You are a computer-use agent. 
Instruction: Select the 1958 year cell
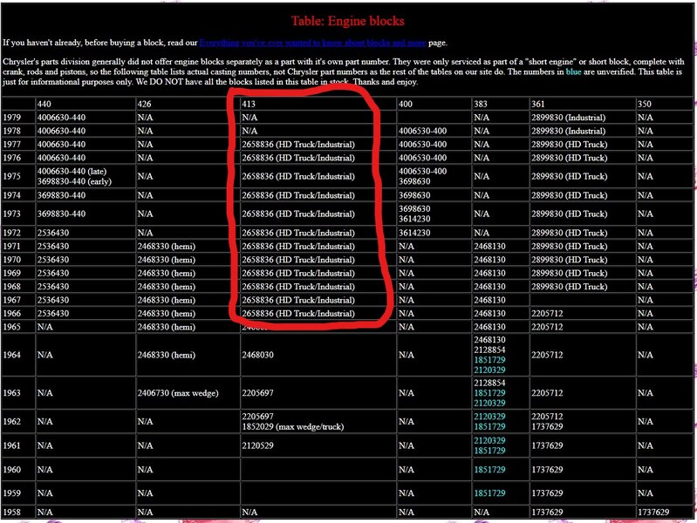[x=12, y=512]
